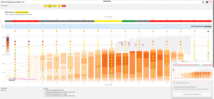Select the Mo day forecast pill
The width and height of the screenshot is (214, 99).
[x=55, y=6]
